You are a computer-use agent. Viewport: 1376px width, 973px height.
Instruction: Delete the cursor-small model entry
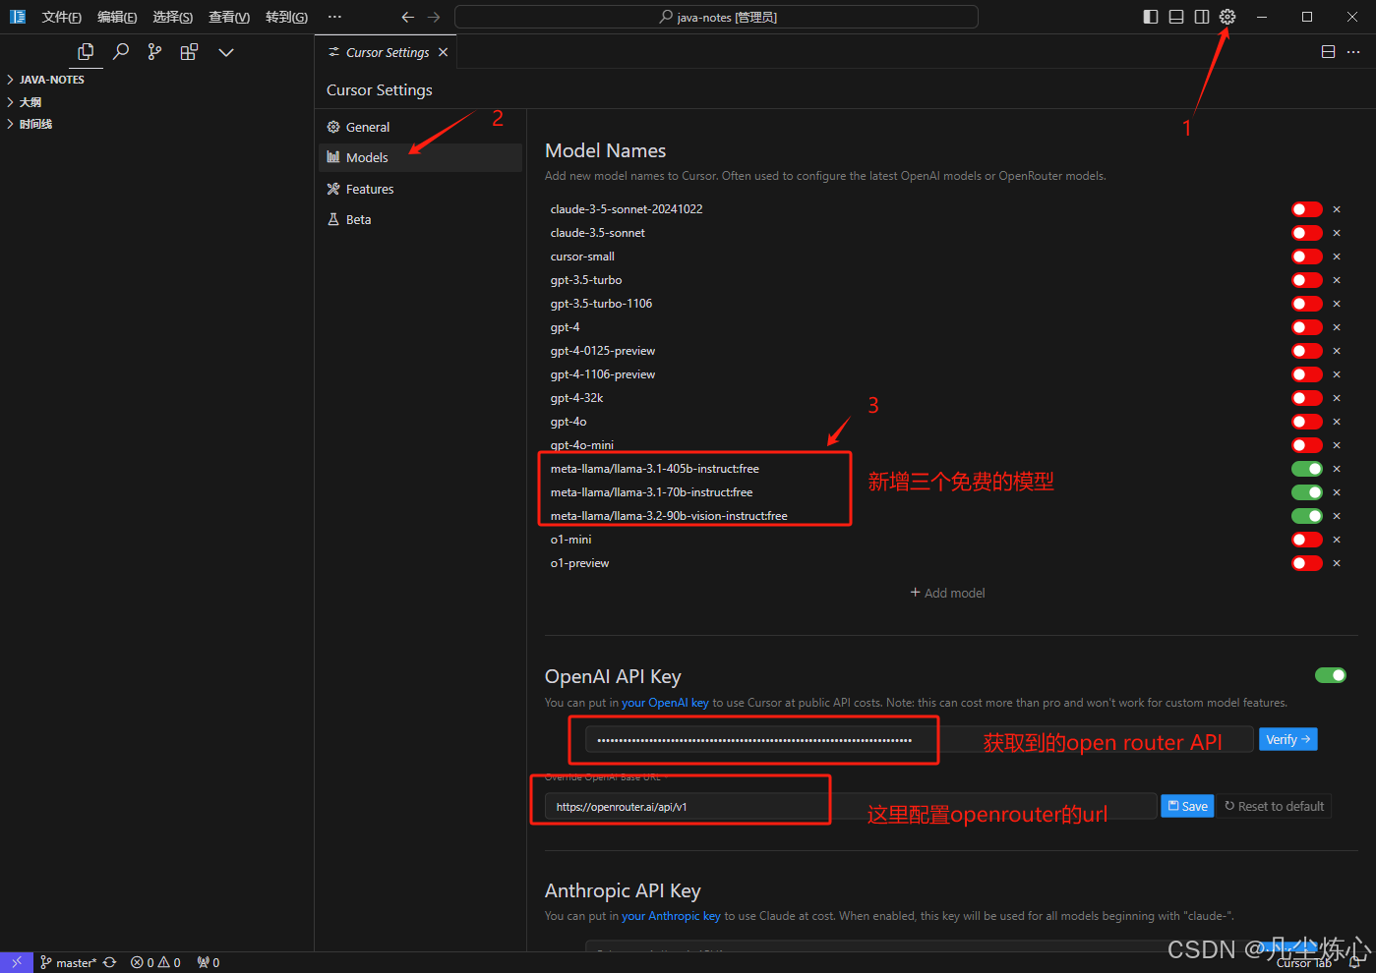[x=1337, y=257]
